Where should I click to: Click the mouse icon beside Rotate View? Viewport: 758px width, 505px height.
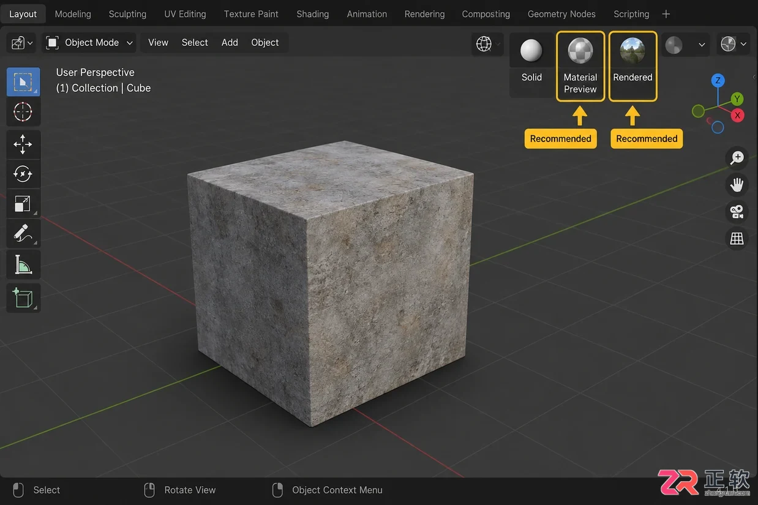pyautogui.click(x=149, y=490)
